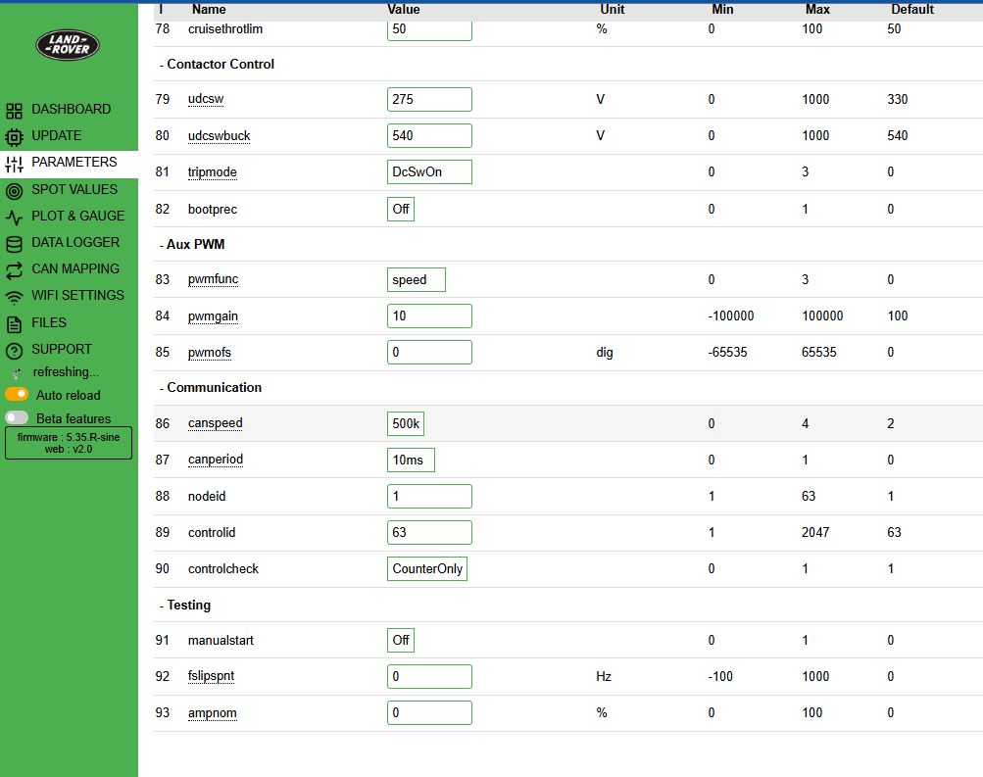
Task: Click the Update chip icon
Action: point(14,136)
